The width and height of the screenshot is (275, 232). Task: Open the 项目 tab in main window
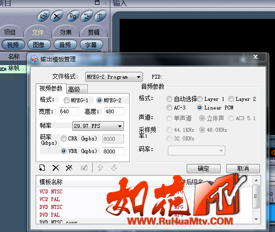click(10, 32)
